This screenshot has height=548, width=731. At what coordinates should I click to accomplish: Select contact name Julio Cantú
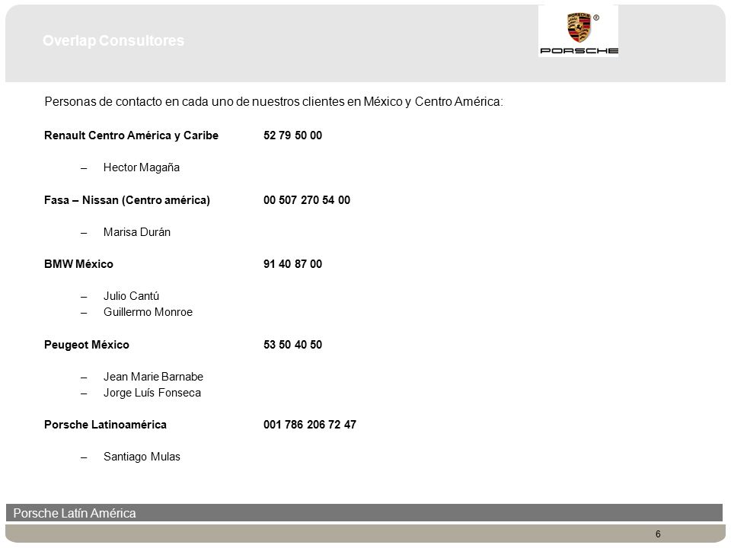131,296
